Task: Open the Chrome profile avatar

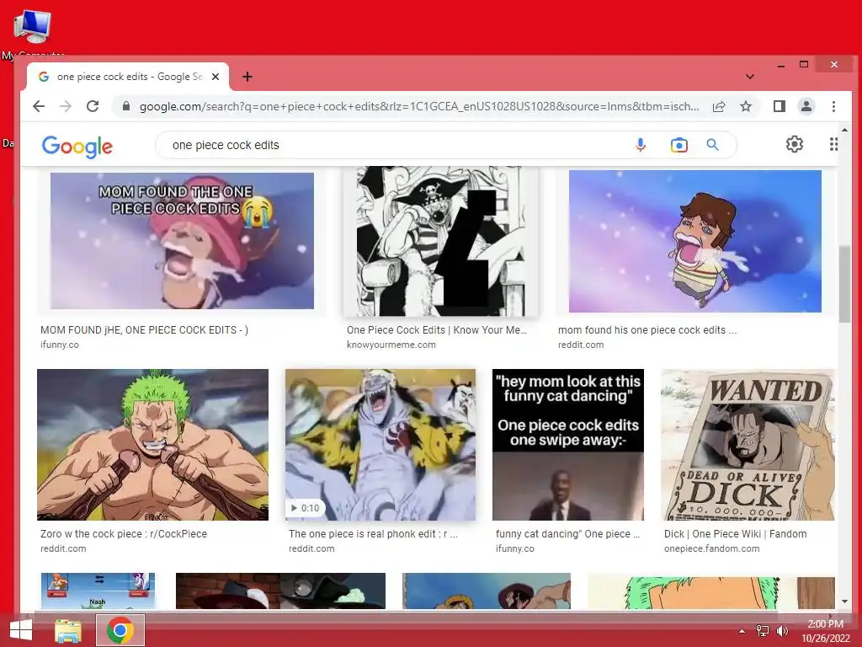Action: tap(806, 106)
